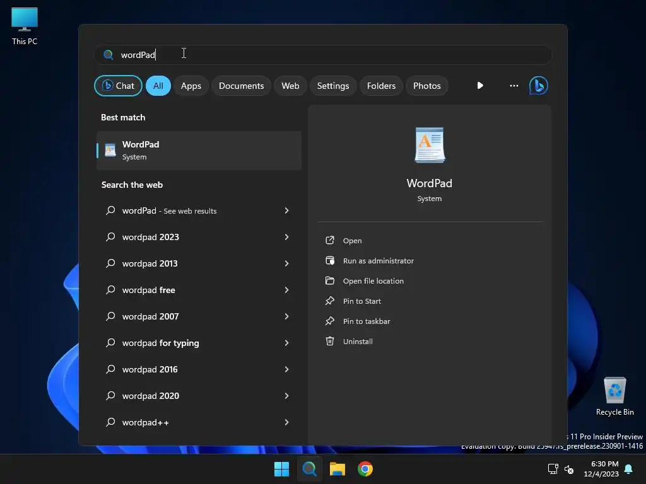646x484 pixels.
Task: Expand the chevron for 'wordPad - See web results'
Action: 287,210
